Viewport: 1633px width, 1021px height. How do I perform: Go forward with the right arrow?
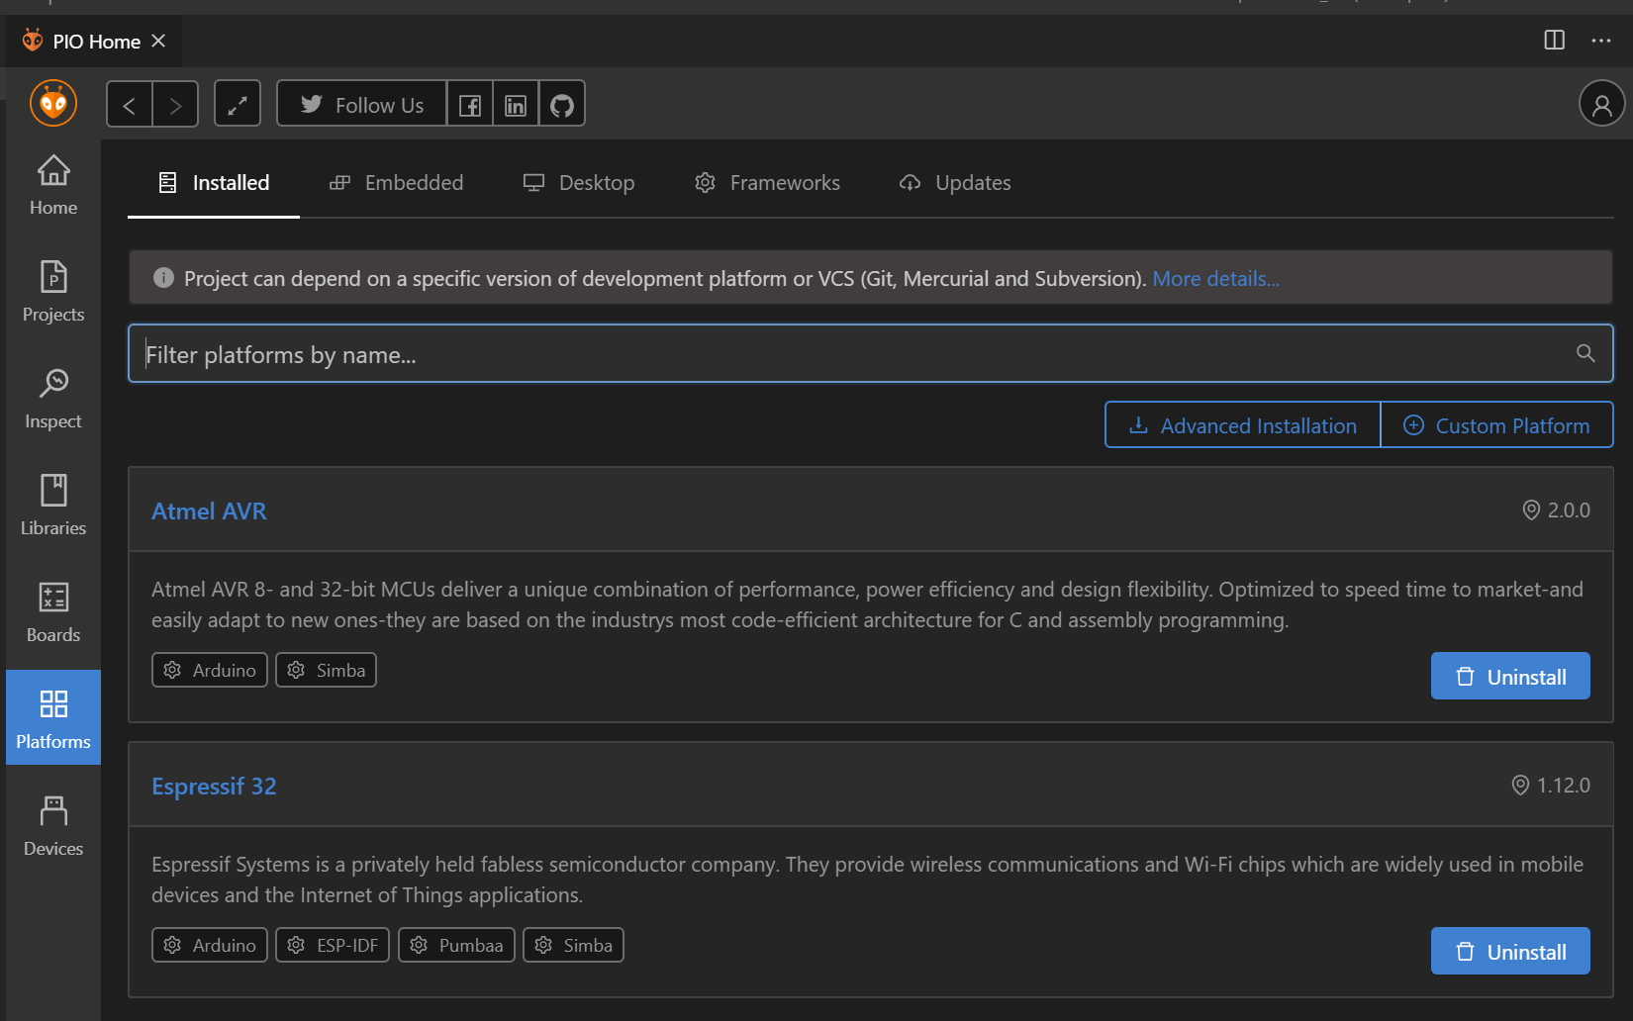click(175, 104)
